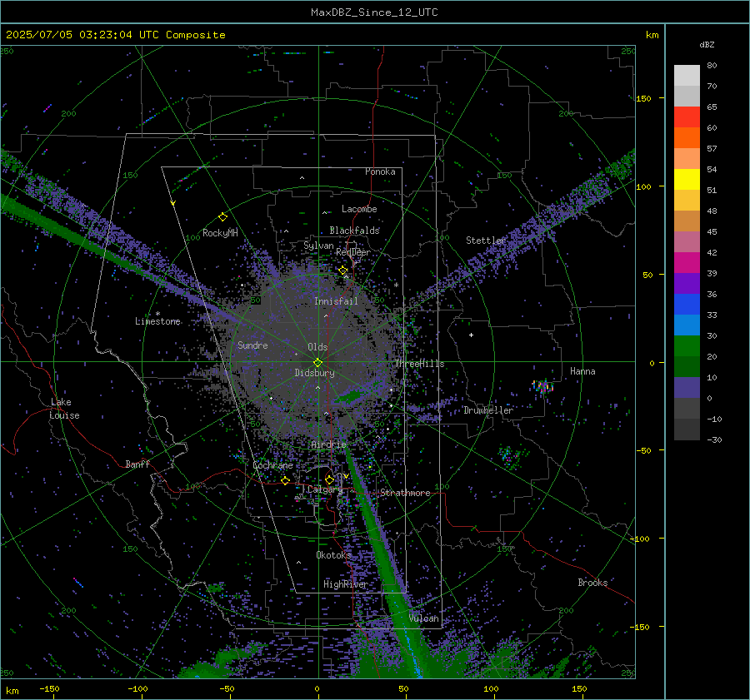Click the Cochrane label

[272, 465]
